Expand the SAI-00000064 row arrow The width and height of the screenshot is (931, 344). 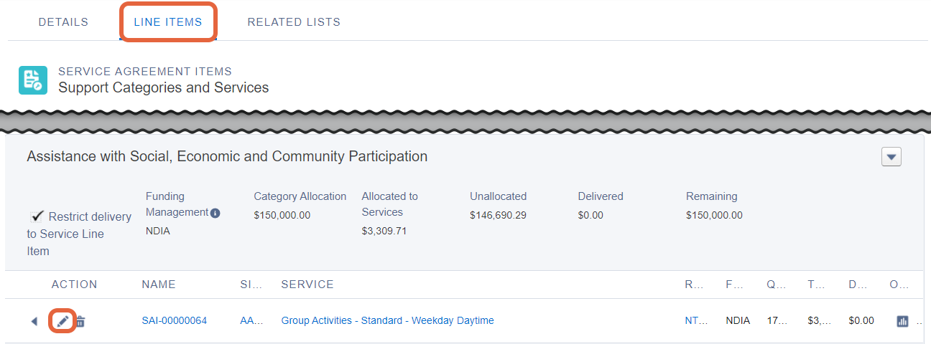[34, 321]
